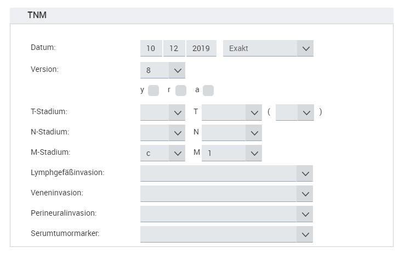
Task: Click the year field showing 2019
Action: 201,48
